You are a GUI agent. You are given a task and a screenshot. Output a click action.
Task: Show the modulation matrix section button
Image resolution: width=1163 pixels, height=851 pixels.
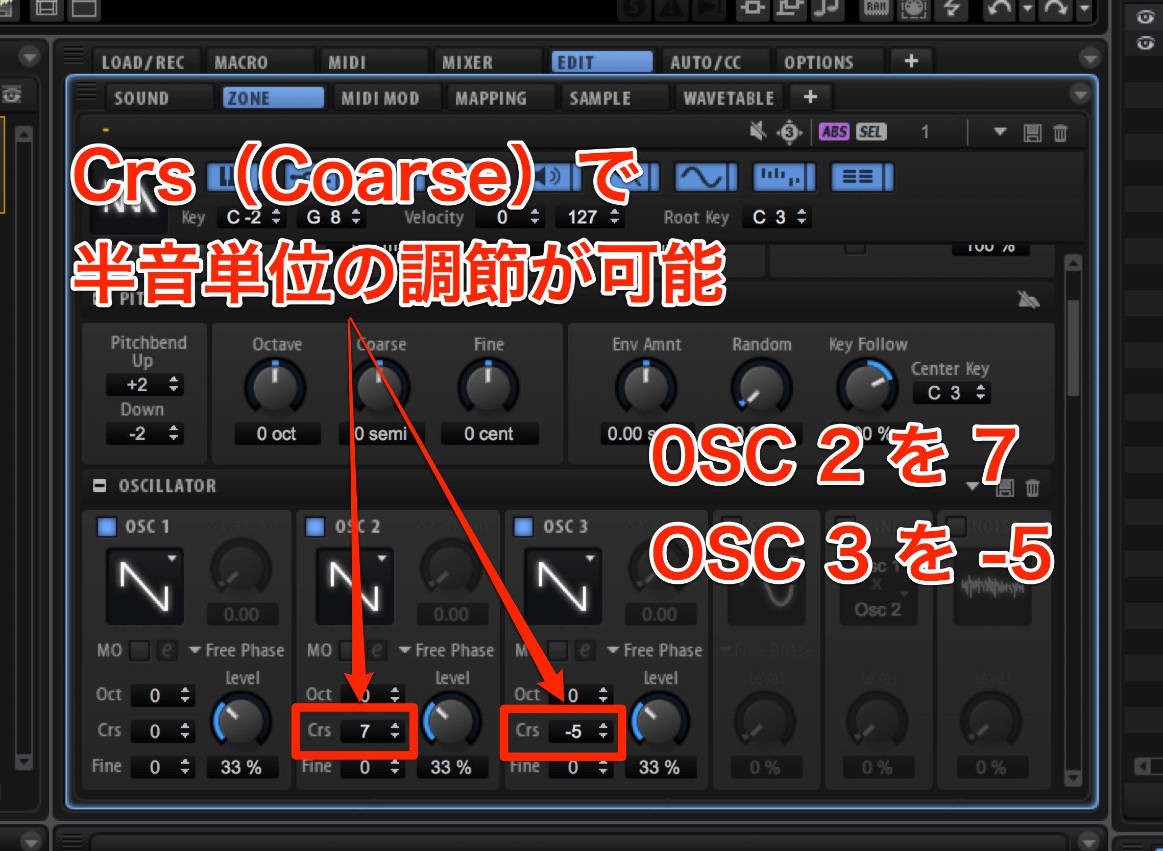coord(862,178)
